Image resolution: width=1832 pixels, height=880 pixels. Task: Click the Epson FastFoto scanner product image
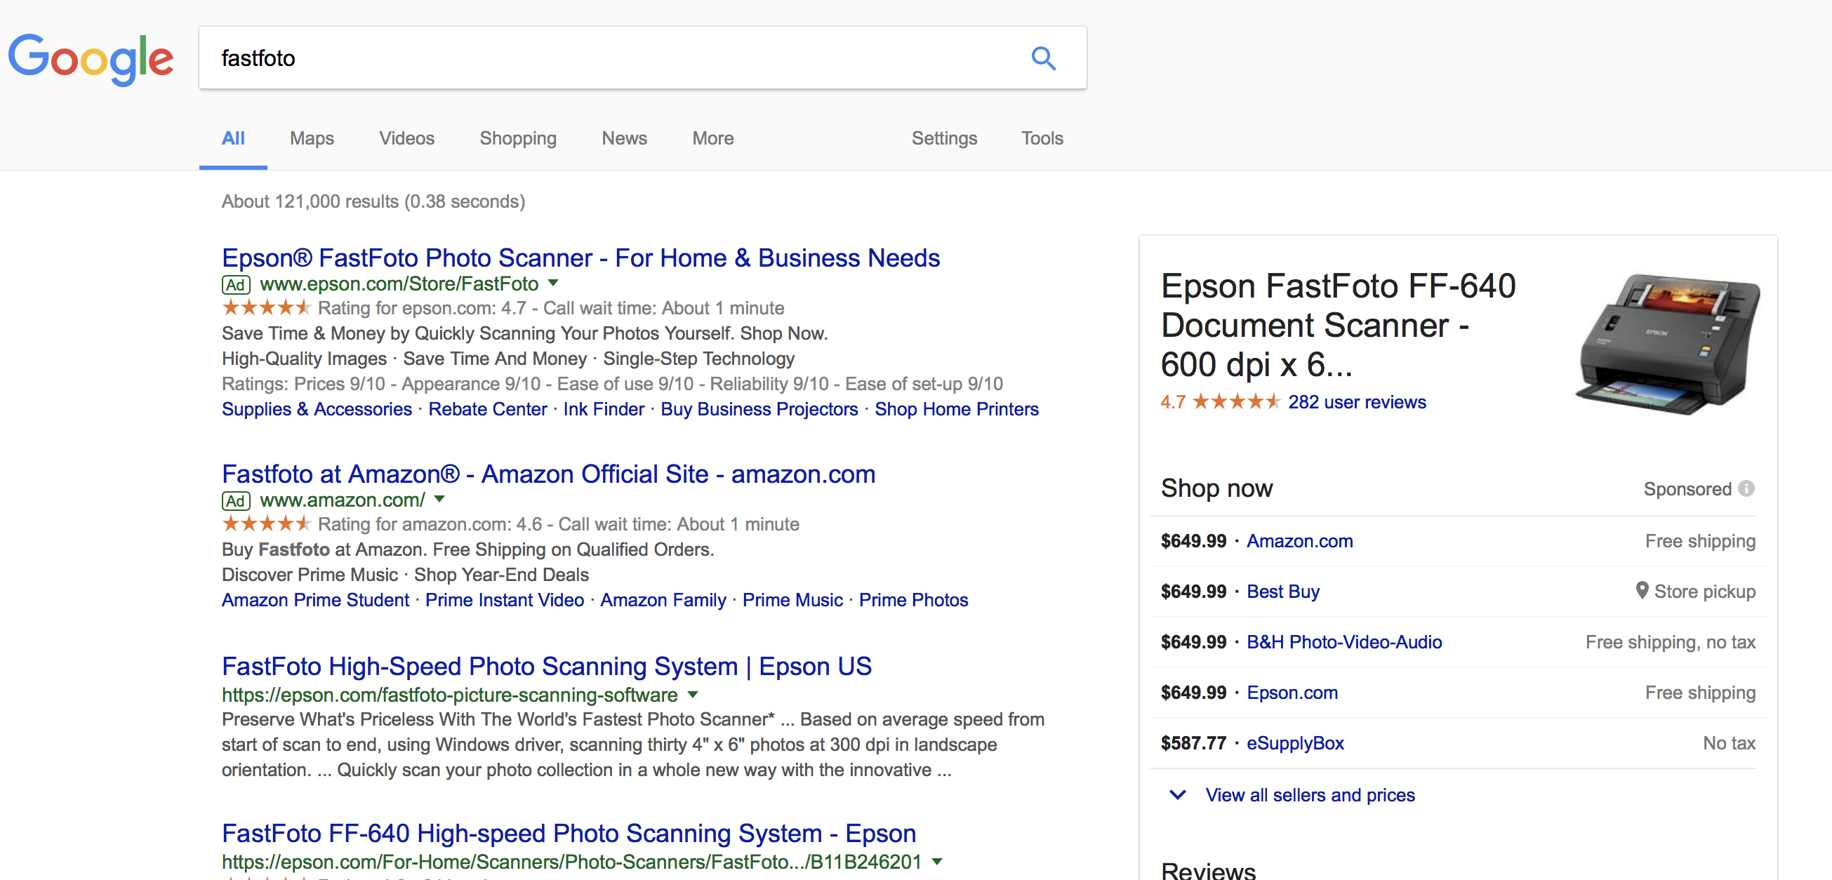coord(1666,345)
